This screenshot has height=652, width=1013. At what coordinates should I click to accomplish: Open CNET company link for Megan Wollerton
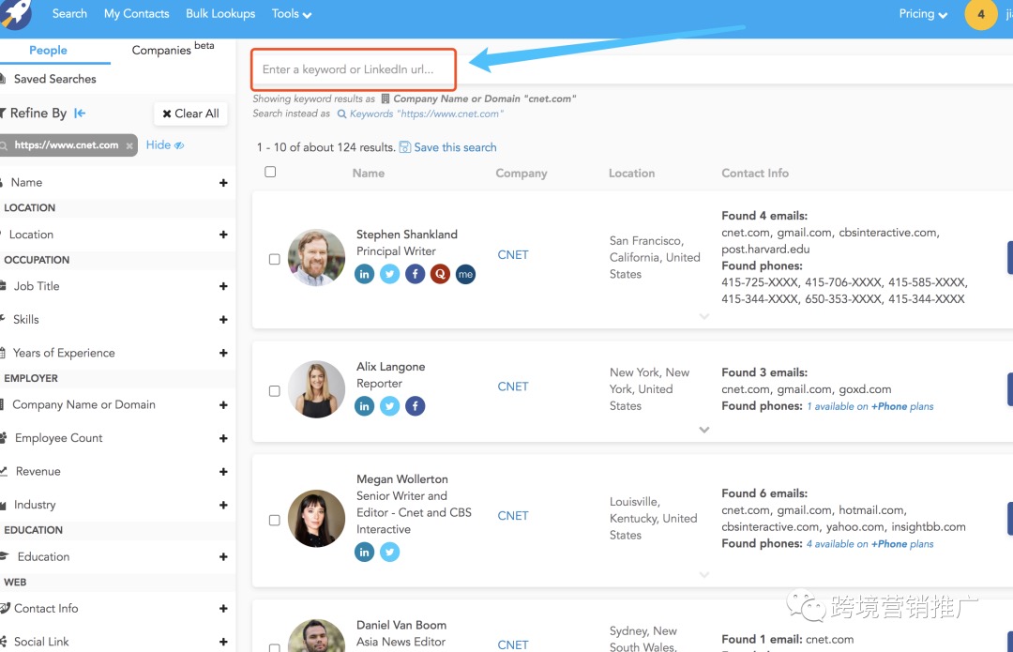pos(513,516)
